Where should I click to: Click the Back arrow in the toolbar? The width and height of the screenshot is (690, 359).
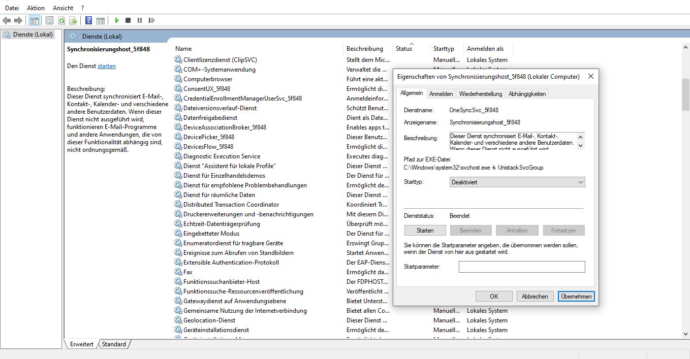(x=7, y=20)
